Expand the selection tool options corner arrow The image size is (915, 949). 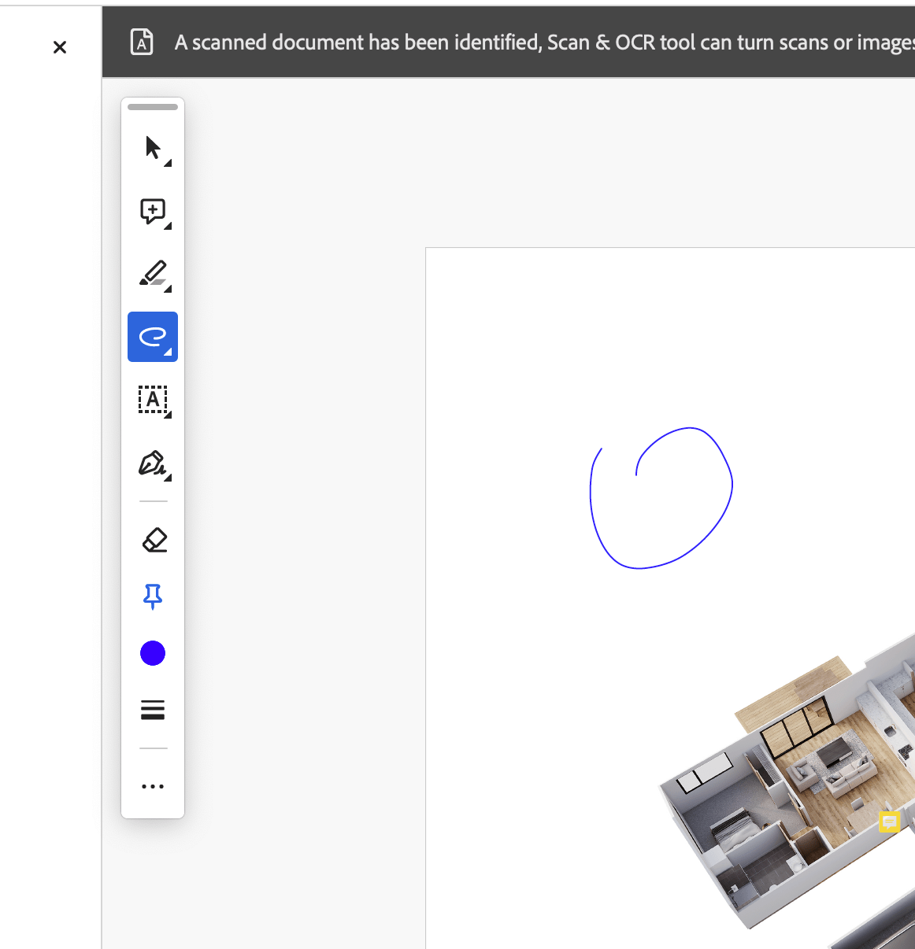166,163
